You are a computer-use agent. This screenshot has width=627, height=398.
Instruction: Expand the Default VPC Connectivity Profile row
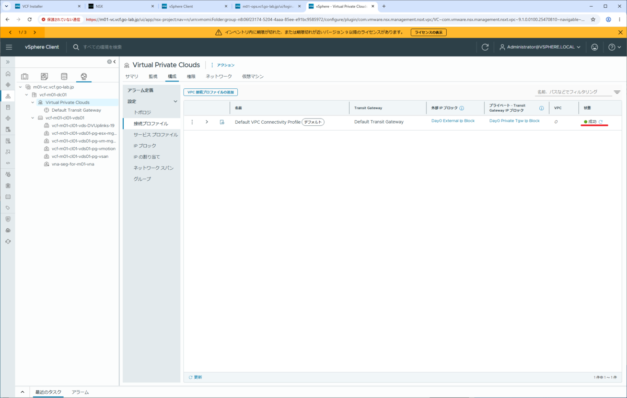(x=207, y=122)
